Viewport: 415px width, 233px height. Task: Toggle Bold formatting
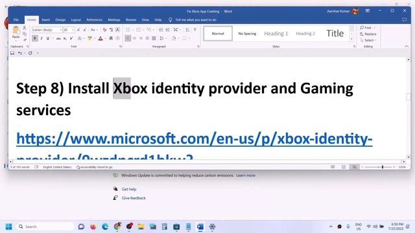pos(35,39)
